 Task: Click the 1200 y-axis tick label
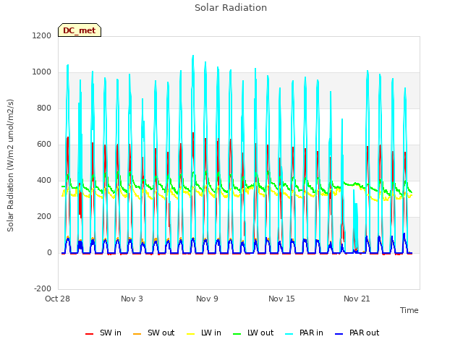click(42, 35)
